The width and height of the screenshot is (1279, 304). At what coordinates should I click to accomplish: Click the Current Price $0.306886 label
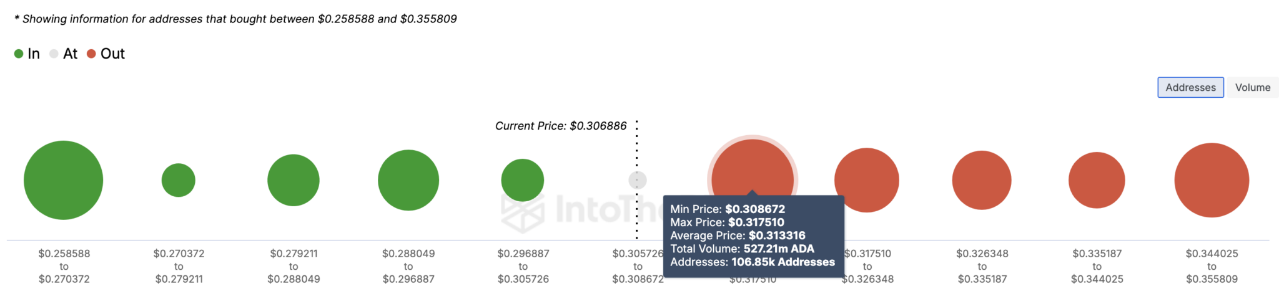[x=561, y=126]
